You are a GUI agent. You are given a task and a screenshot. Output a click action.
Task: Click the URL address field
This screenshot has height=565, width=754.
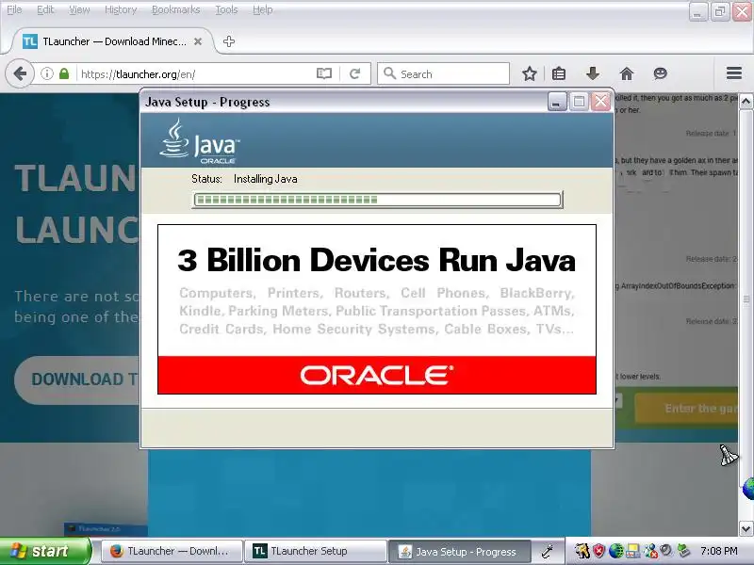point(197,74)
